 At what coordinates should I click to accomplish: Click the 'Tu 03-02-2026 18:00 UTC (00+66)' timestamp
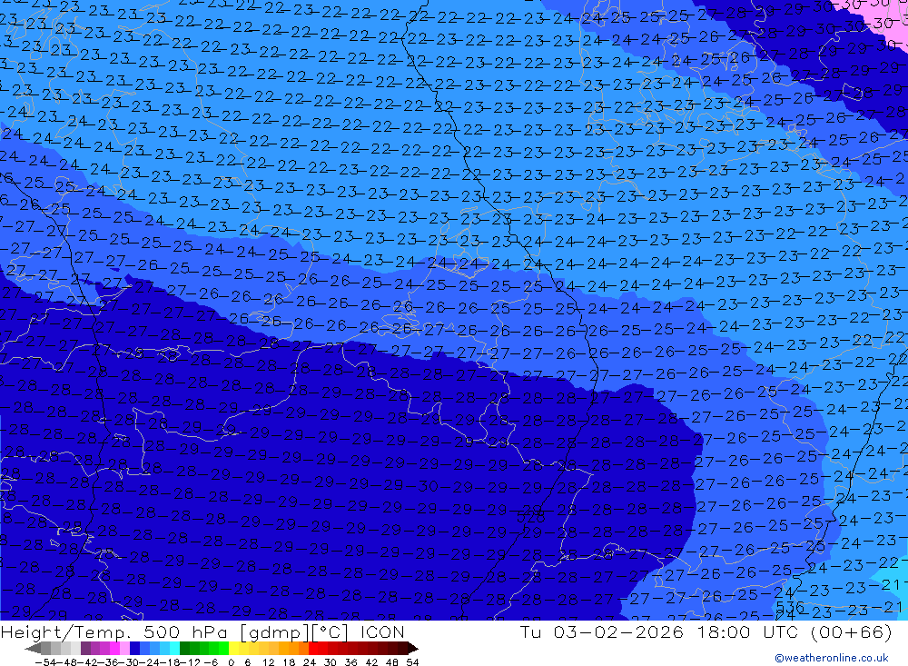[706, 631]
